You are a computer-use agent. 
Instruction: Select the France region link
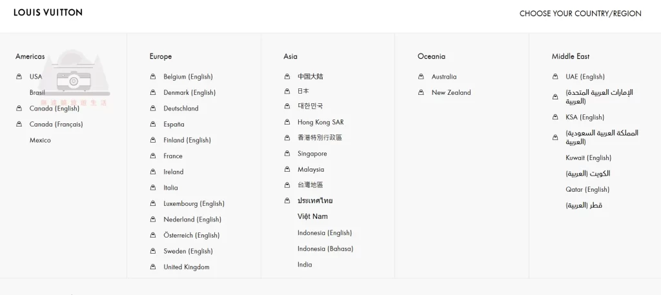(173, 156)
